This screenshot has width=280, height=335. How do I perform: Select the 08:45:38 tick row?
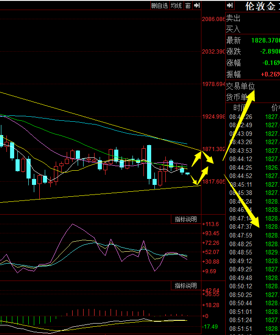[x=253, y=193]
